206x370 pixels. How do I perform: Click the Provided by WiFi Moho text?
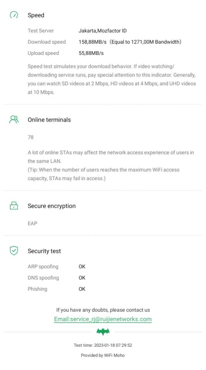click(x=103, y=355)
